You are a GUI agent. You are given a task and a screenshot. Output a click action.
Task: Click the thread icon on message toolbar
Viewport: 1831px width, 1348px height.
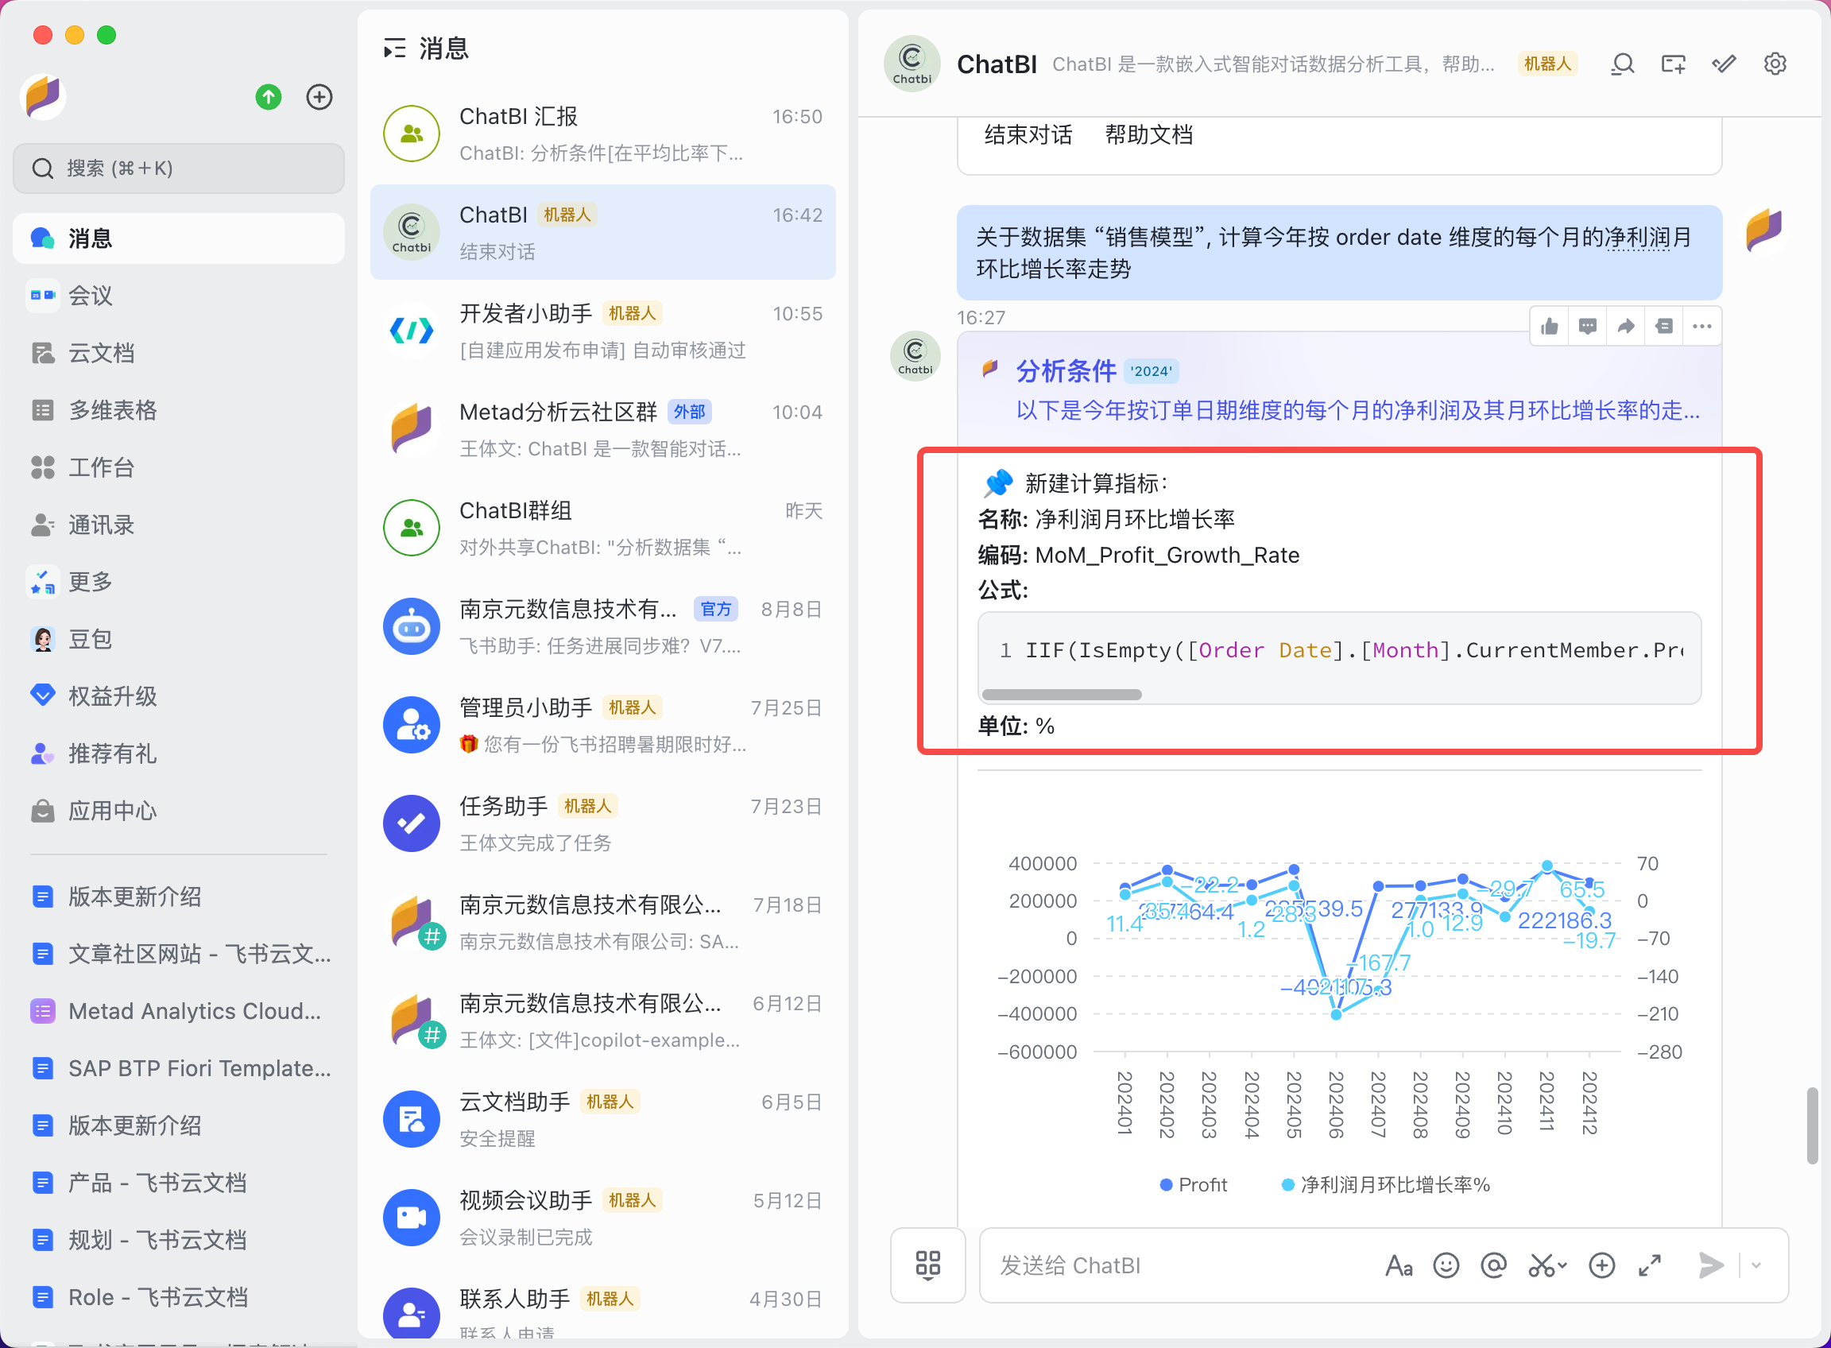1664,327
